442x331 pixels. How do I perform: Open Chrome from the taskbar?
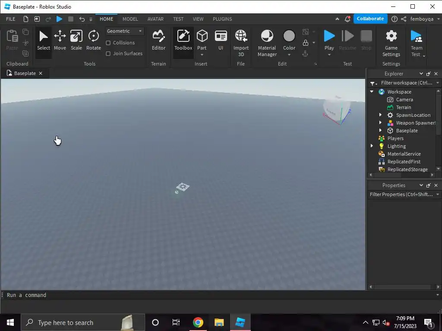coord(198,322)
